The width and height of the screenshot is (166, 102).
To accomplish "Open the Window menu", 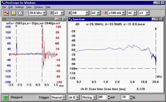I will pyautogui.click(x=38, y=7).
